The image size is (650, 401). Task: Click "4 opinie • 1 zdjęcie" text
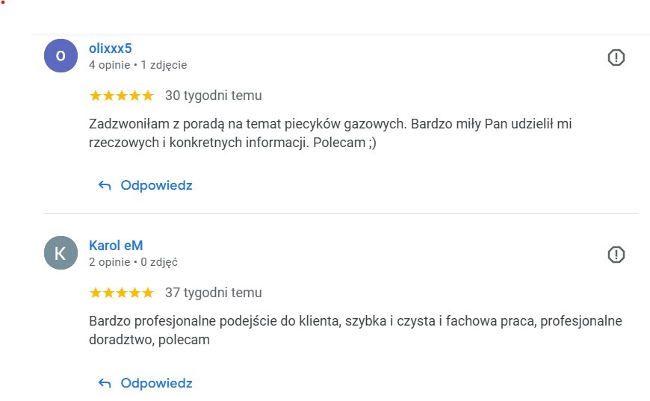tap(137, 65)
